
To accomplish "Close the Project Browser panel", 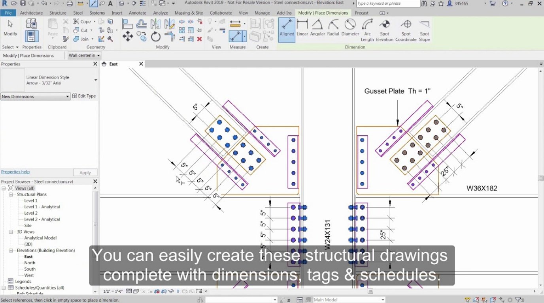I will (x=95, y=181).
